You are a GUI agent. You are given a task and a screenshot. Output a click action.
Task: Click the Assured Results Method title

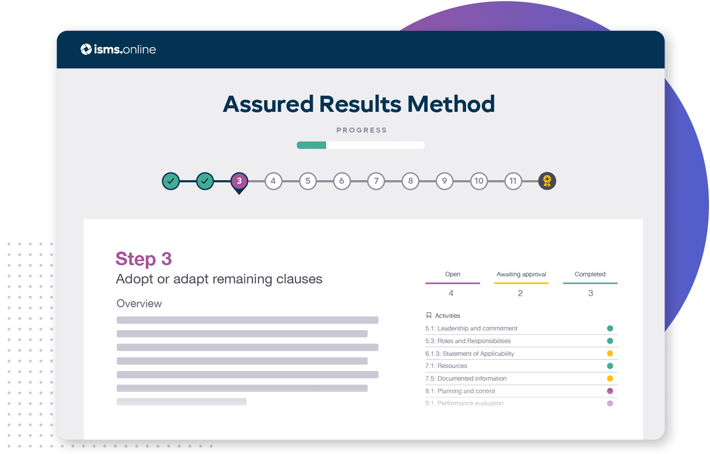(x=359, y=104)
